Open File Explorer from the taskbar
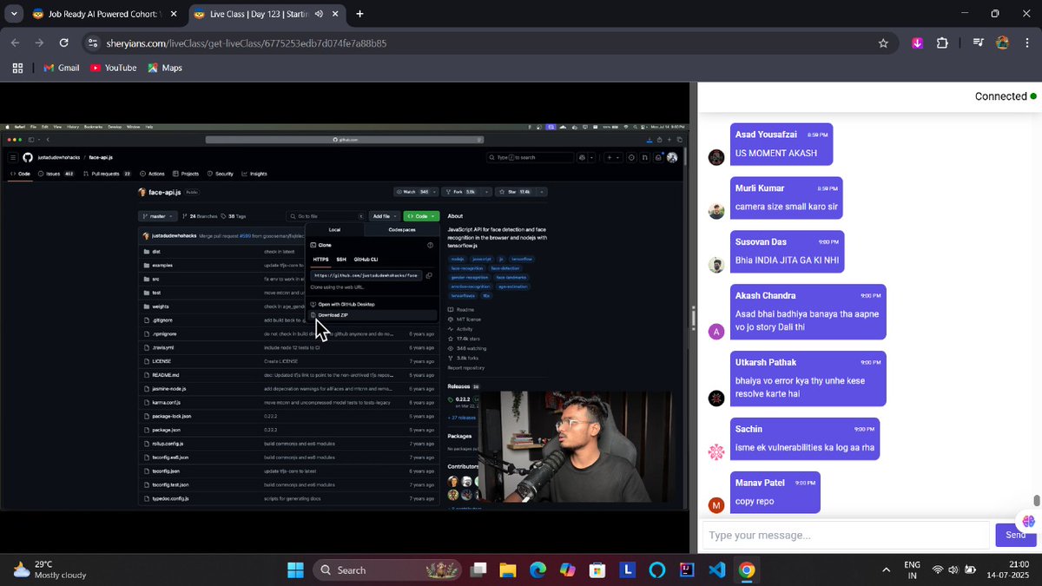The width and height of the screenshot is (1042, 586). [508, 570]
